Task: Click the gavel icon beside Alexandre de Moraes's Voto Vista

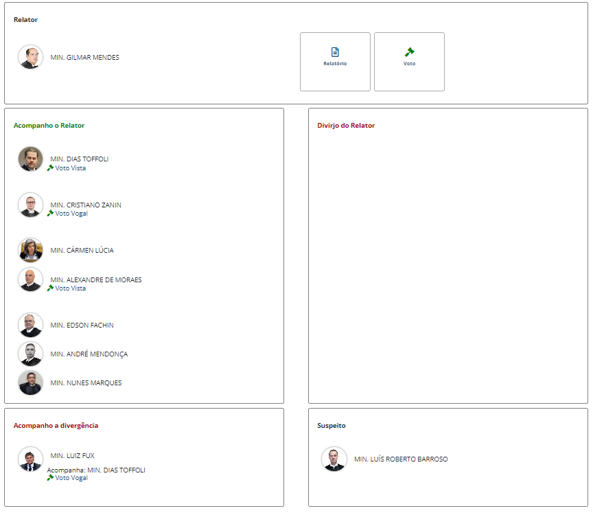Action: click(x=50, y=288)
